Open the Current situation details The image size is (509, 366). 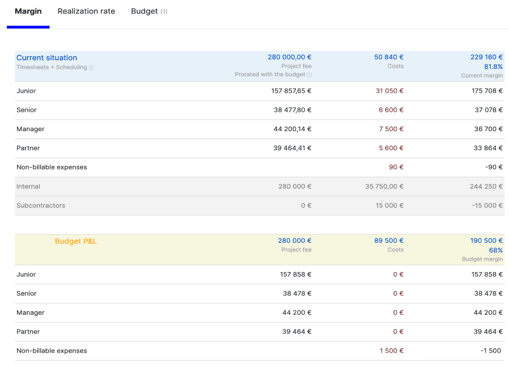pyautogui.click(x=46, y=57)
